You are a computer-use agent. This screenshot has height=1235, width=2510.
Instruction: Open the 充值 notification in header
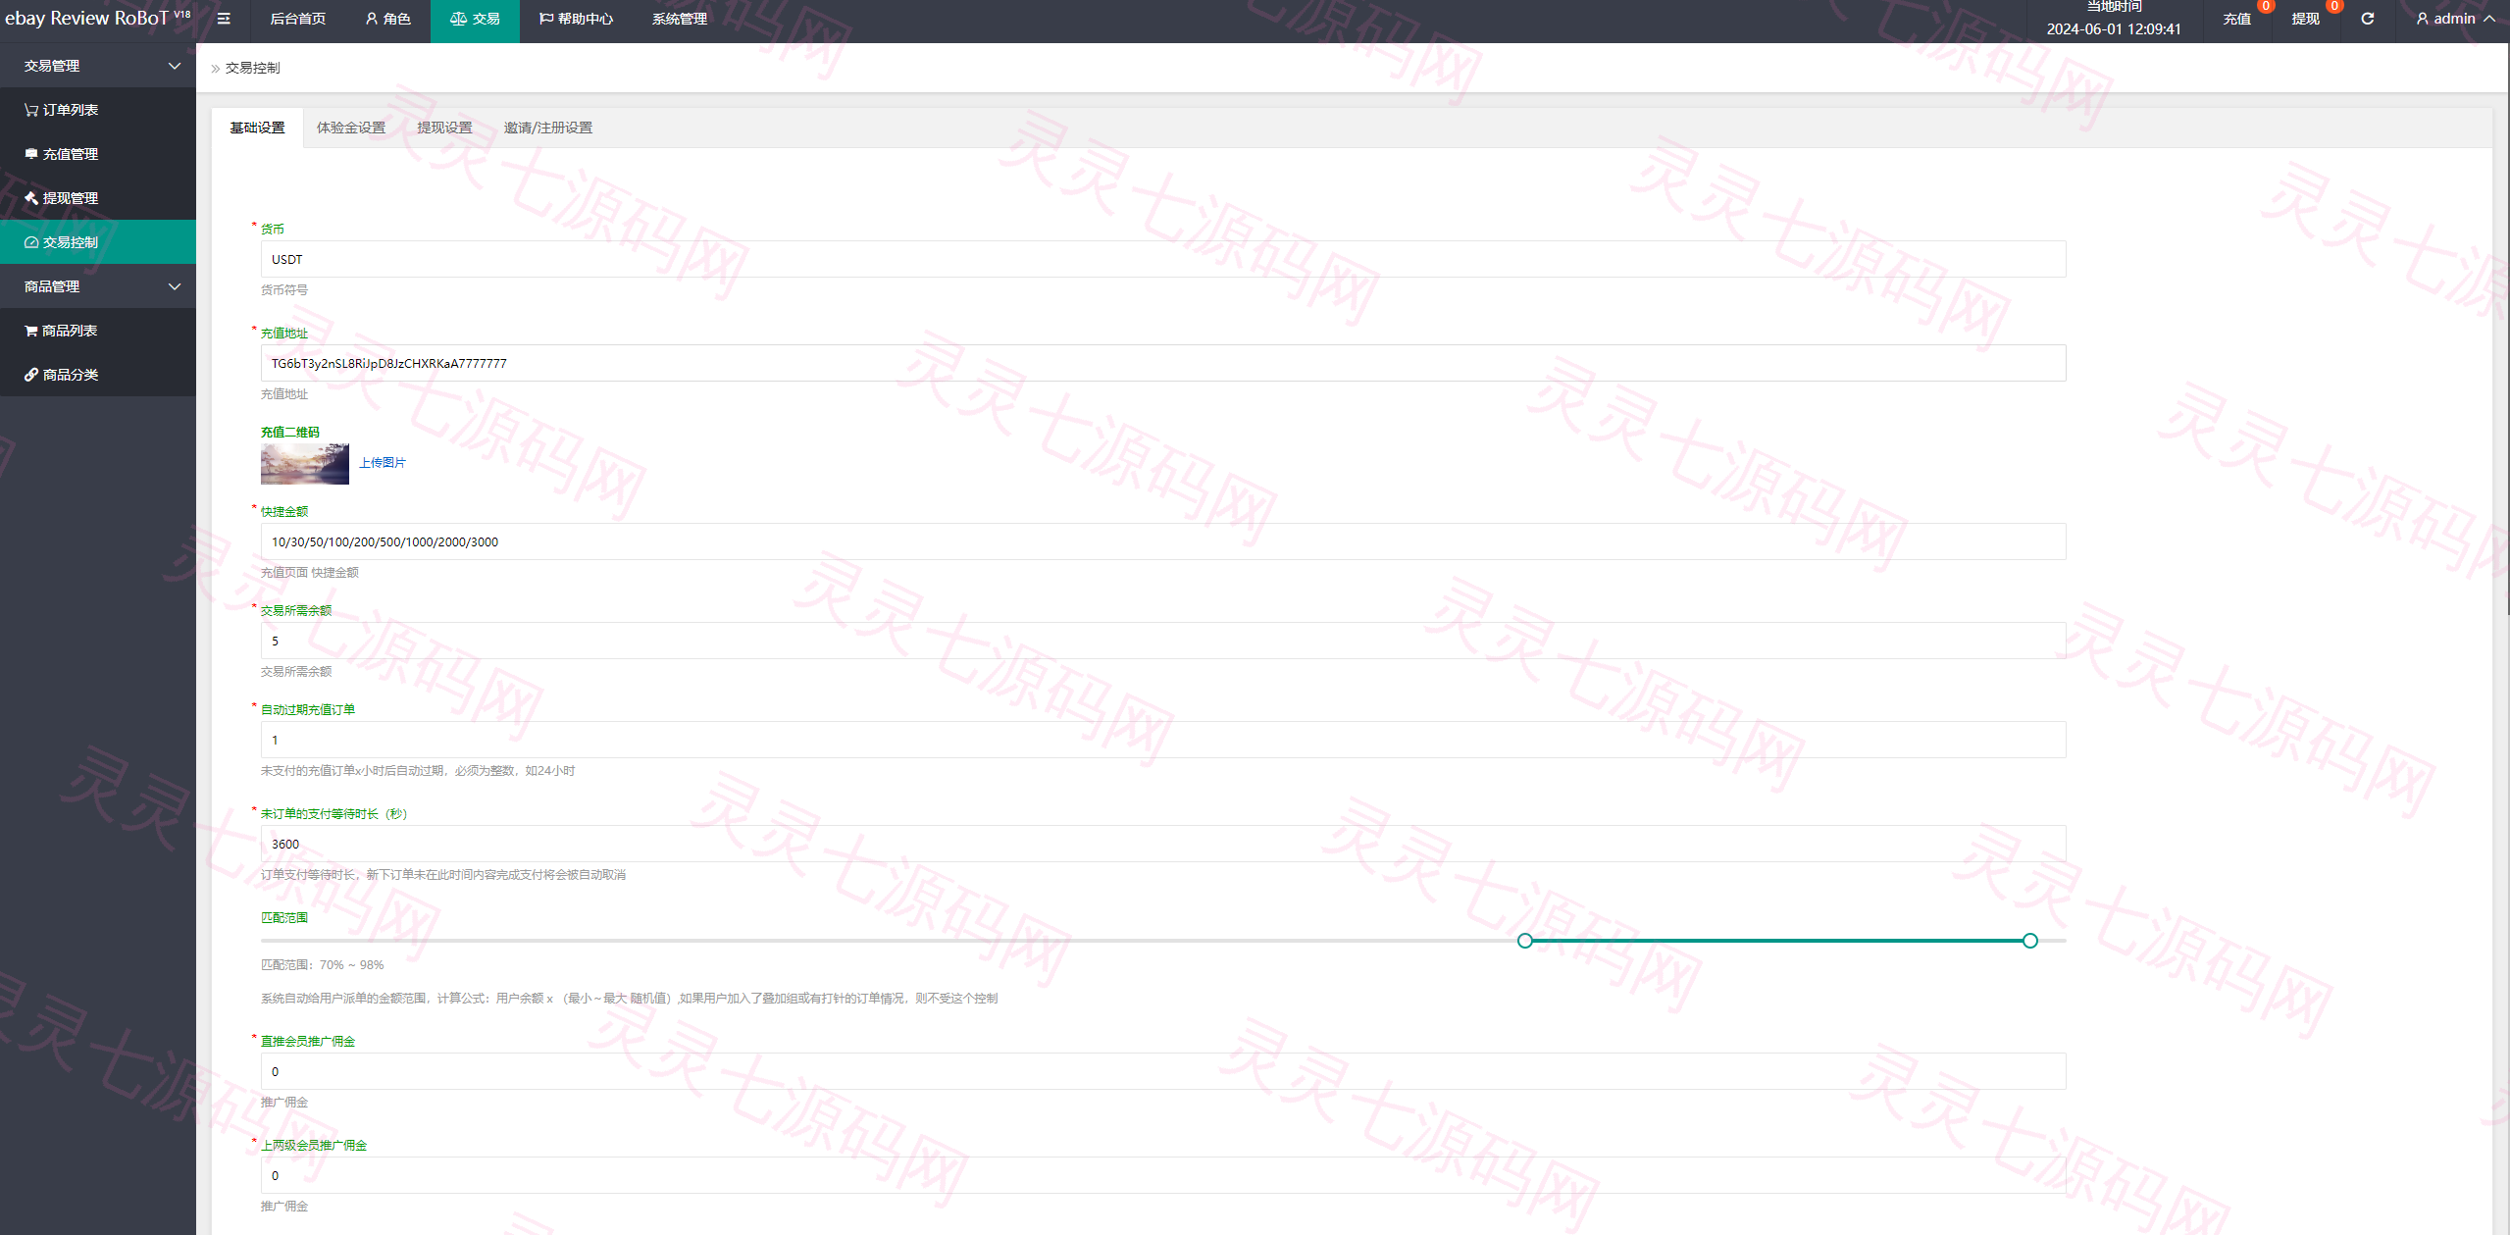tap(2236, 19)
